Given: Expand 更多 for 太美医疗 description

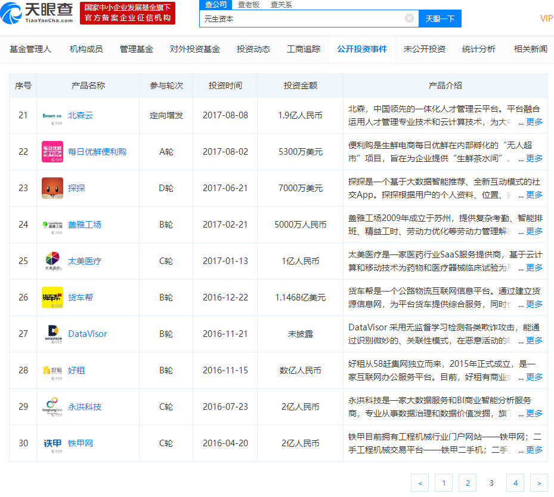Looking at the screenshot, I should coord(534,268).
